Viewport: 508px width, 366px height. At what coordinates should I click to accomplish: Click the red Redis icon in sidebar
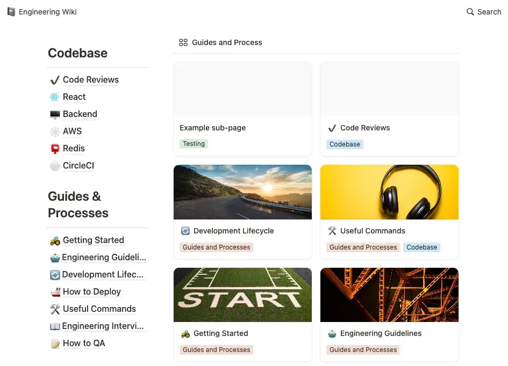coord(54,149)
